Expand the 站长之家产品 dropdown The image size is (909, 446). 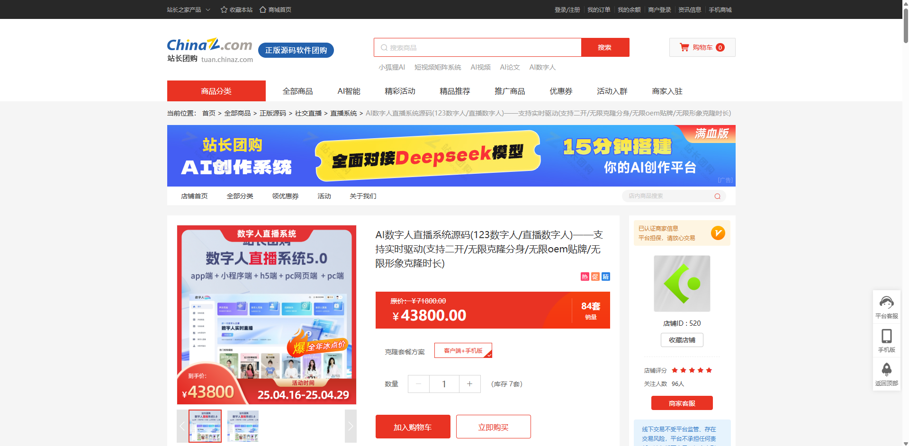coord(188,9)
